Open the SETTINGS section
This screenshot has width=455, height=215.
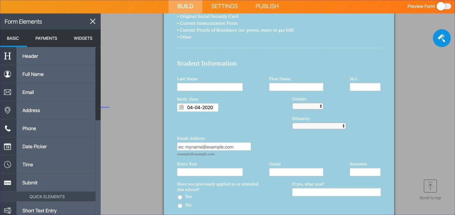click(224, 6)
